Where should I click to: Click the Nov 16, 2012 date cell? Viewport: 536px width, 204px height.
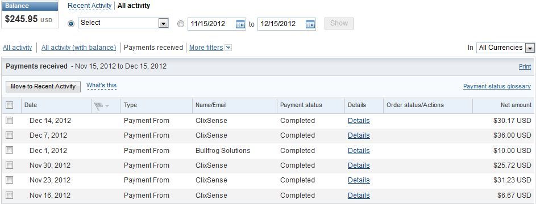(50, 195)
